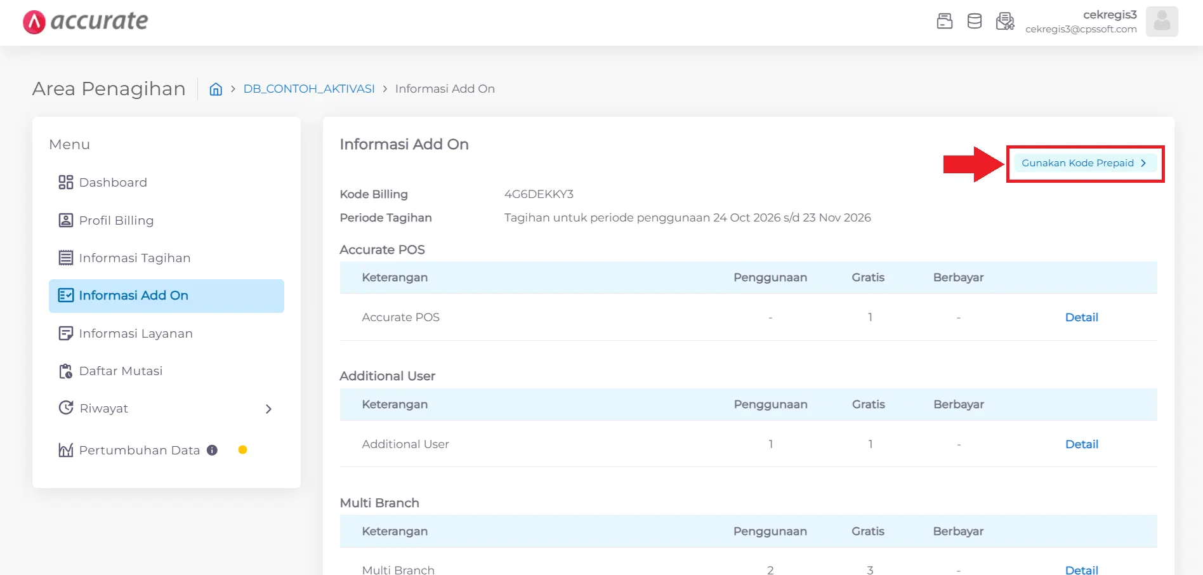Click the Riwayat history clock icon
This screenshot has height=575, width=1203.
(66, 407)
